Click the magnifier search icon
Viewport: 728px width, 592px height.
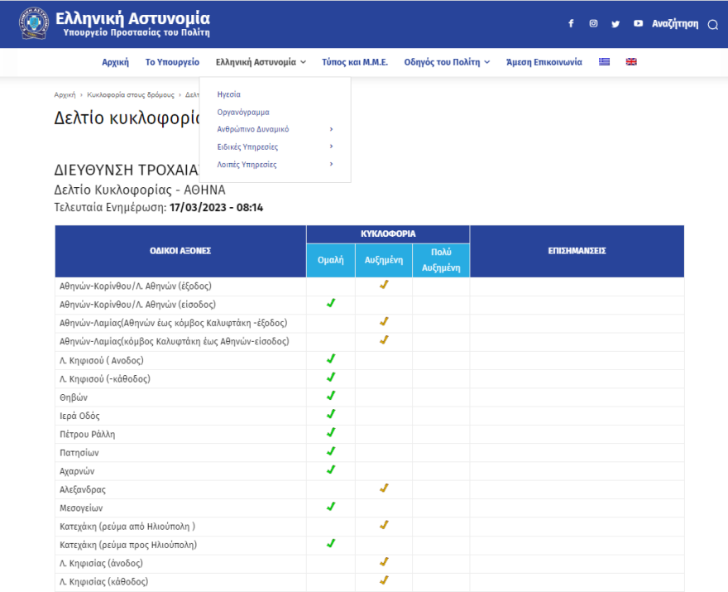[x=712, y=25]
